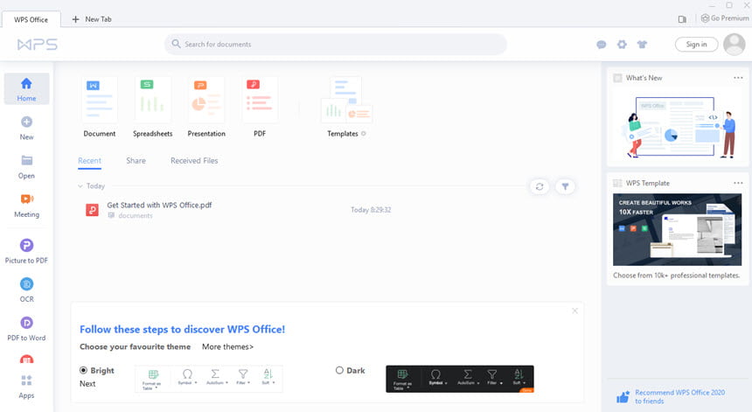This screenshot has height=412, width=752.
Task: Click the Today 8:29:32 timestamp
Action: [371, 210]
